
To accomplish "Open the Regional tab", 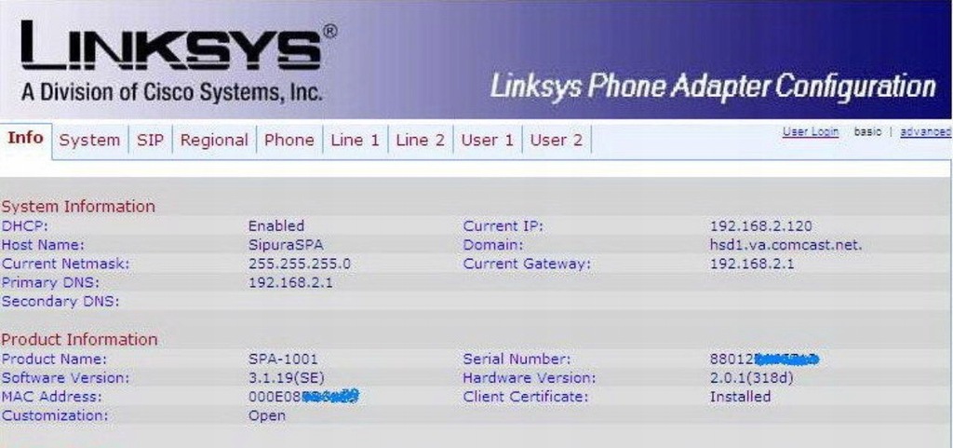I will (x=214, y=141).
